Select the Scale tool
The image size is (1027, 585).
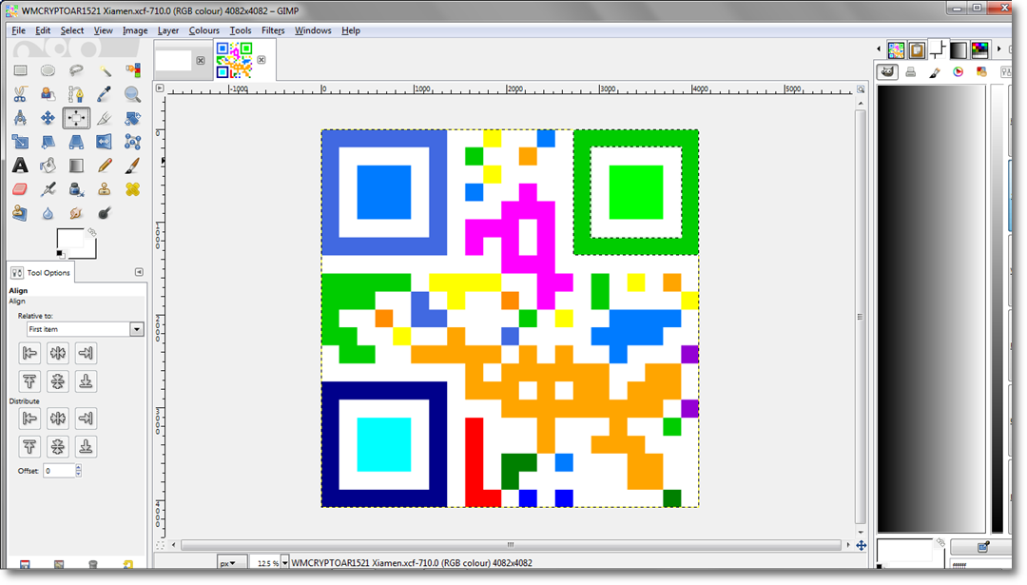click(20, 142)
